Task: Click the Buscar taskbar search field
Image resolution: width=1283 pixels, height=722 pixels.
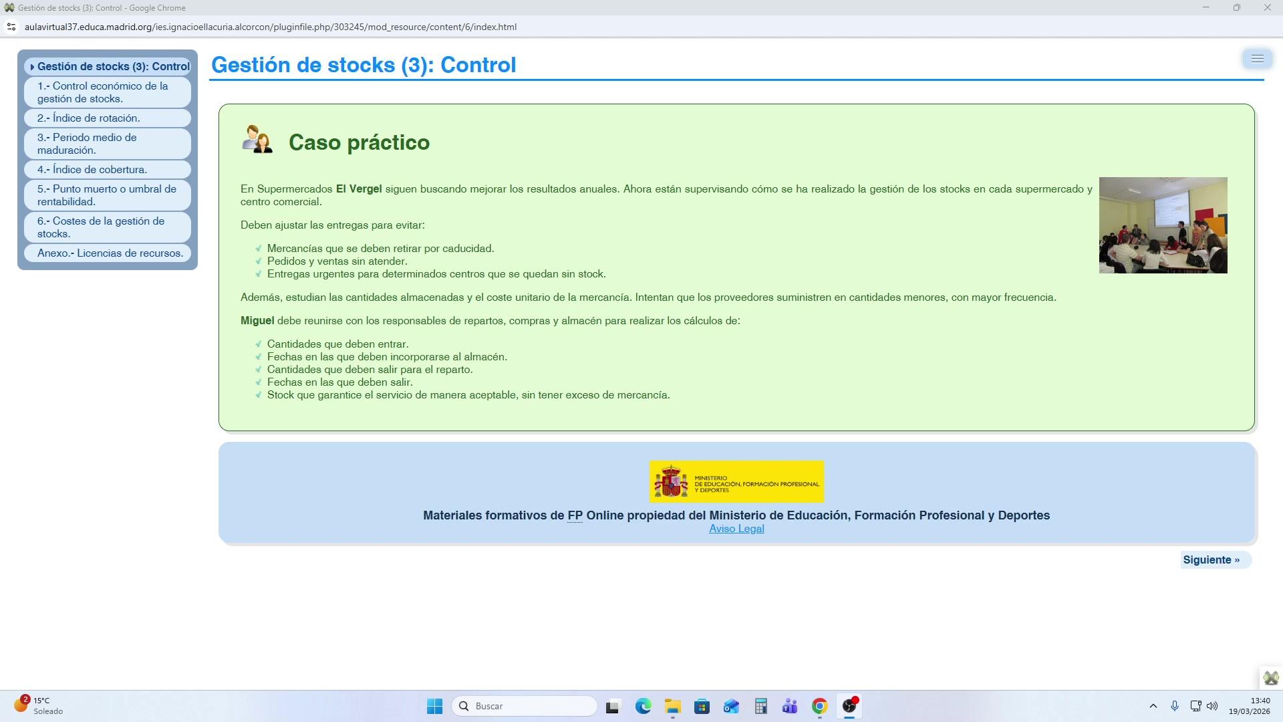Action: tap(525, 706)
